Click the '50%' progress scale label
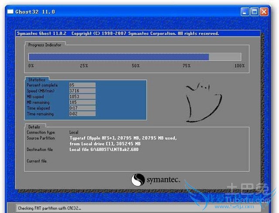This screenshot has height=213, width=279. 136,66
